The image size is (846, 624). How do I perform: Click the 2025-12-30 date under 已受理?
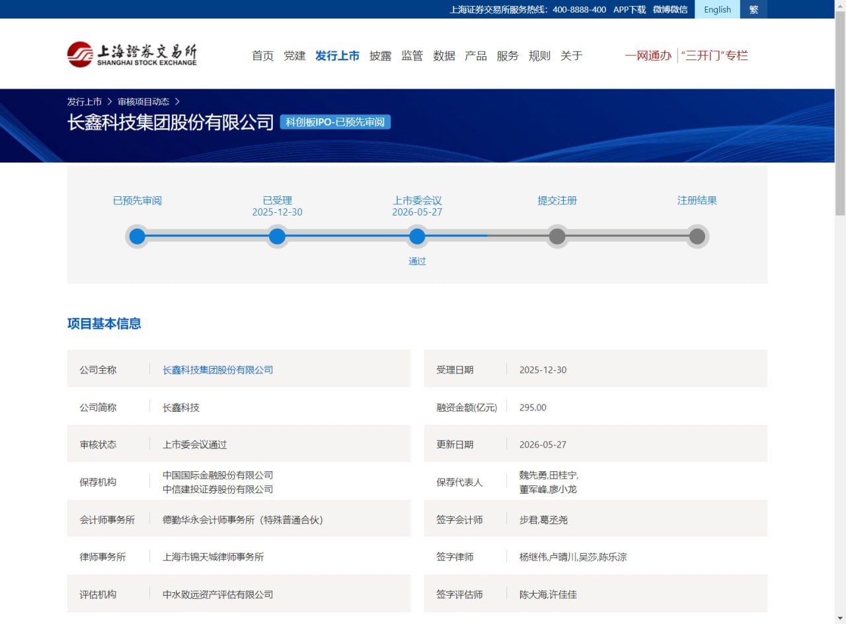(277, 212)
